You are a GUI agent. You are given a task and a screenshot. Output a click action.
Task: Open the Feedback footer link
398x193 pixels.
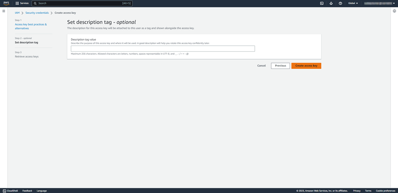(27, 191)
